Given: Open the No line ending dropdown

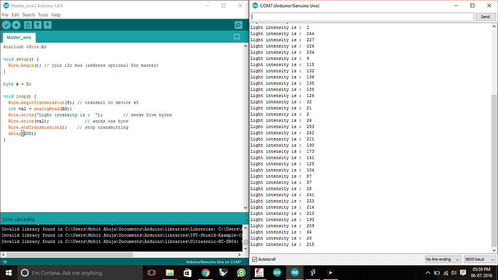Looking at the screenshot, I should tap(442, 259).
